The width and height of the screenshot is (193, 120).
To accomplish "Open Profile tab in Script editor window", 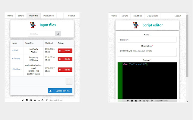I will (114, 16).
